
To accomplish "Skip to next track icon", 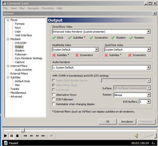I will click(x=43, y=136).
